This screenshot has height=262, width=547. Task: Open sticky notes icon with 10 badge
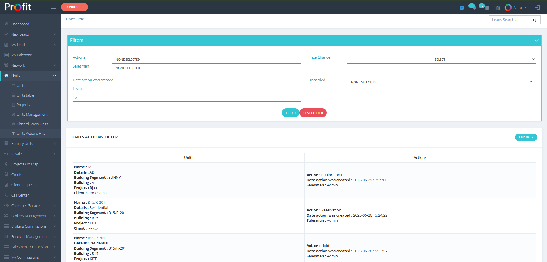tap(487, 8)
